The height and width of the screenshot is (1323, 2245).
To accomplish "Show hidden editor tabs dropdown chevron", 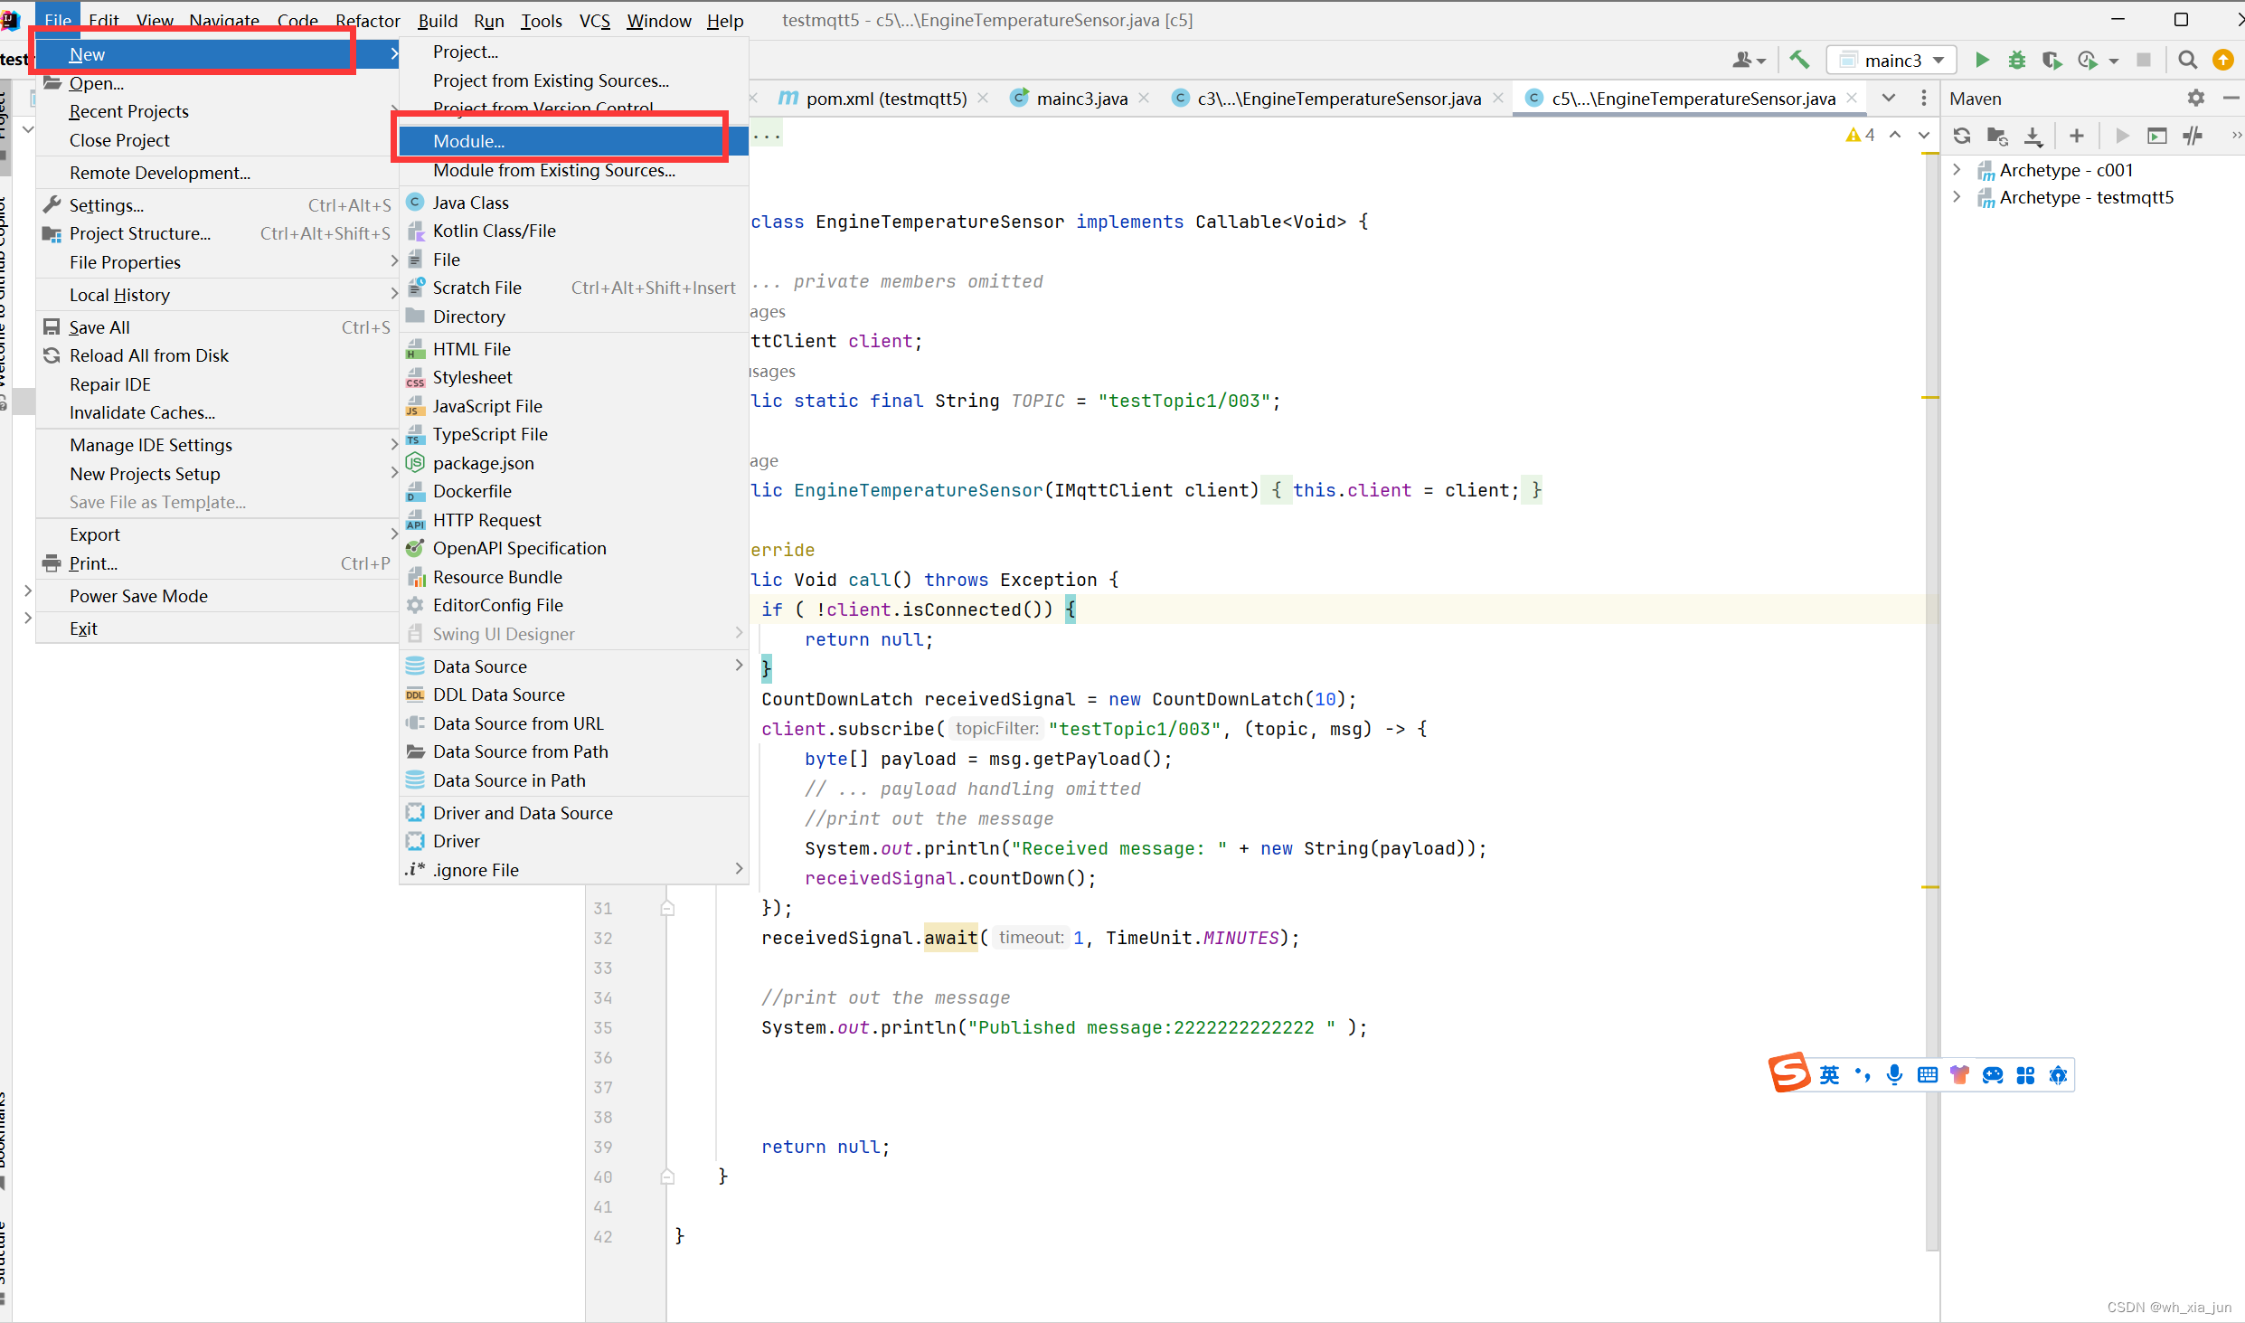I will (x=1889, y=98).
